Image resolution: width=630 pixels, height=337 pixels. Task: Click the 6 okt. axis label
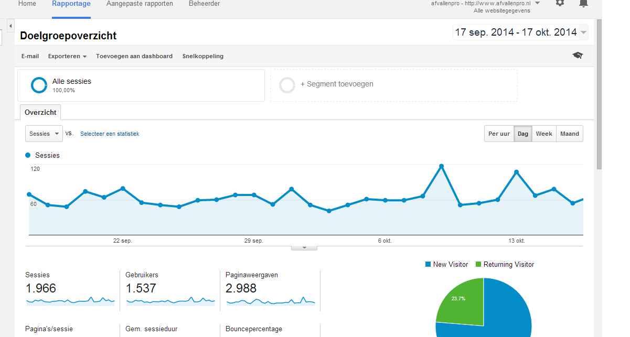tap(385, 241)
